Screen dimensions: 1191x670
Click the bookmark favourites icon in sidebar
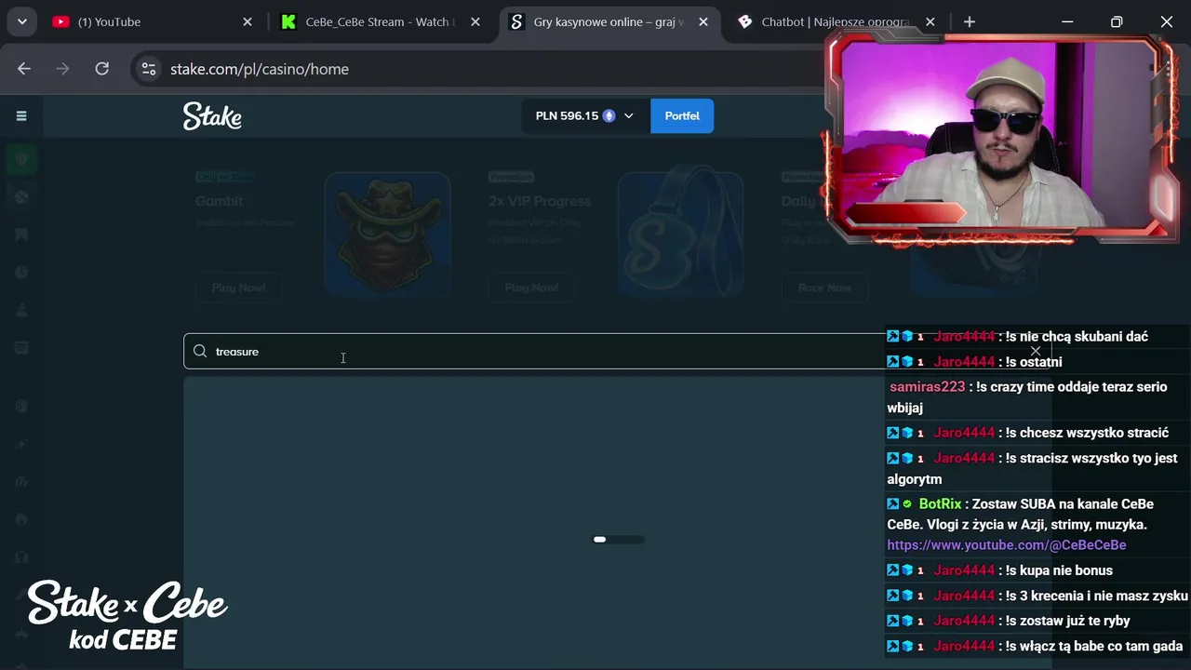coord(21,234)
